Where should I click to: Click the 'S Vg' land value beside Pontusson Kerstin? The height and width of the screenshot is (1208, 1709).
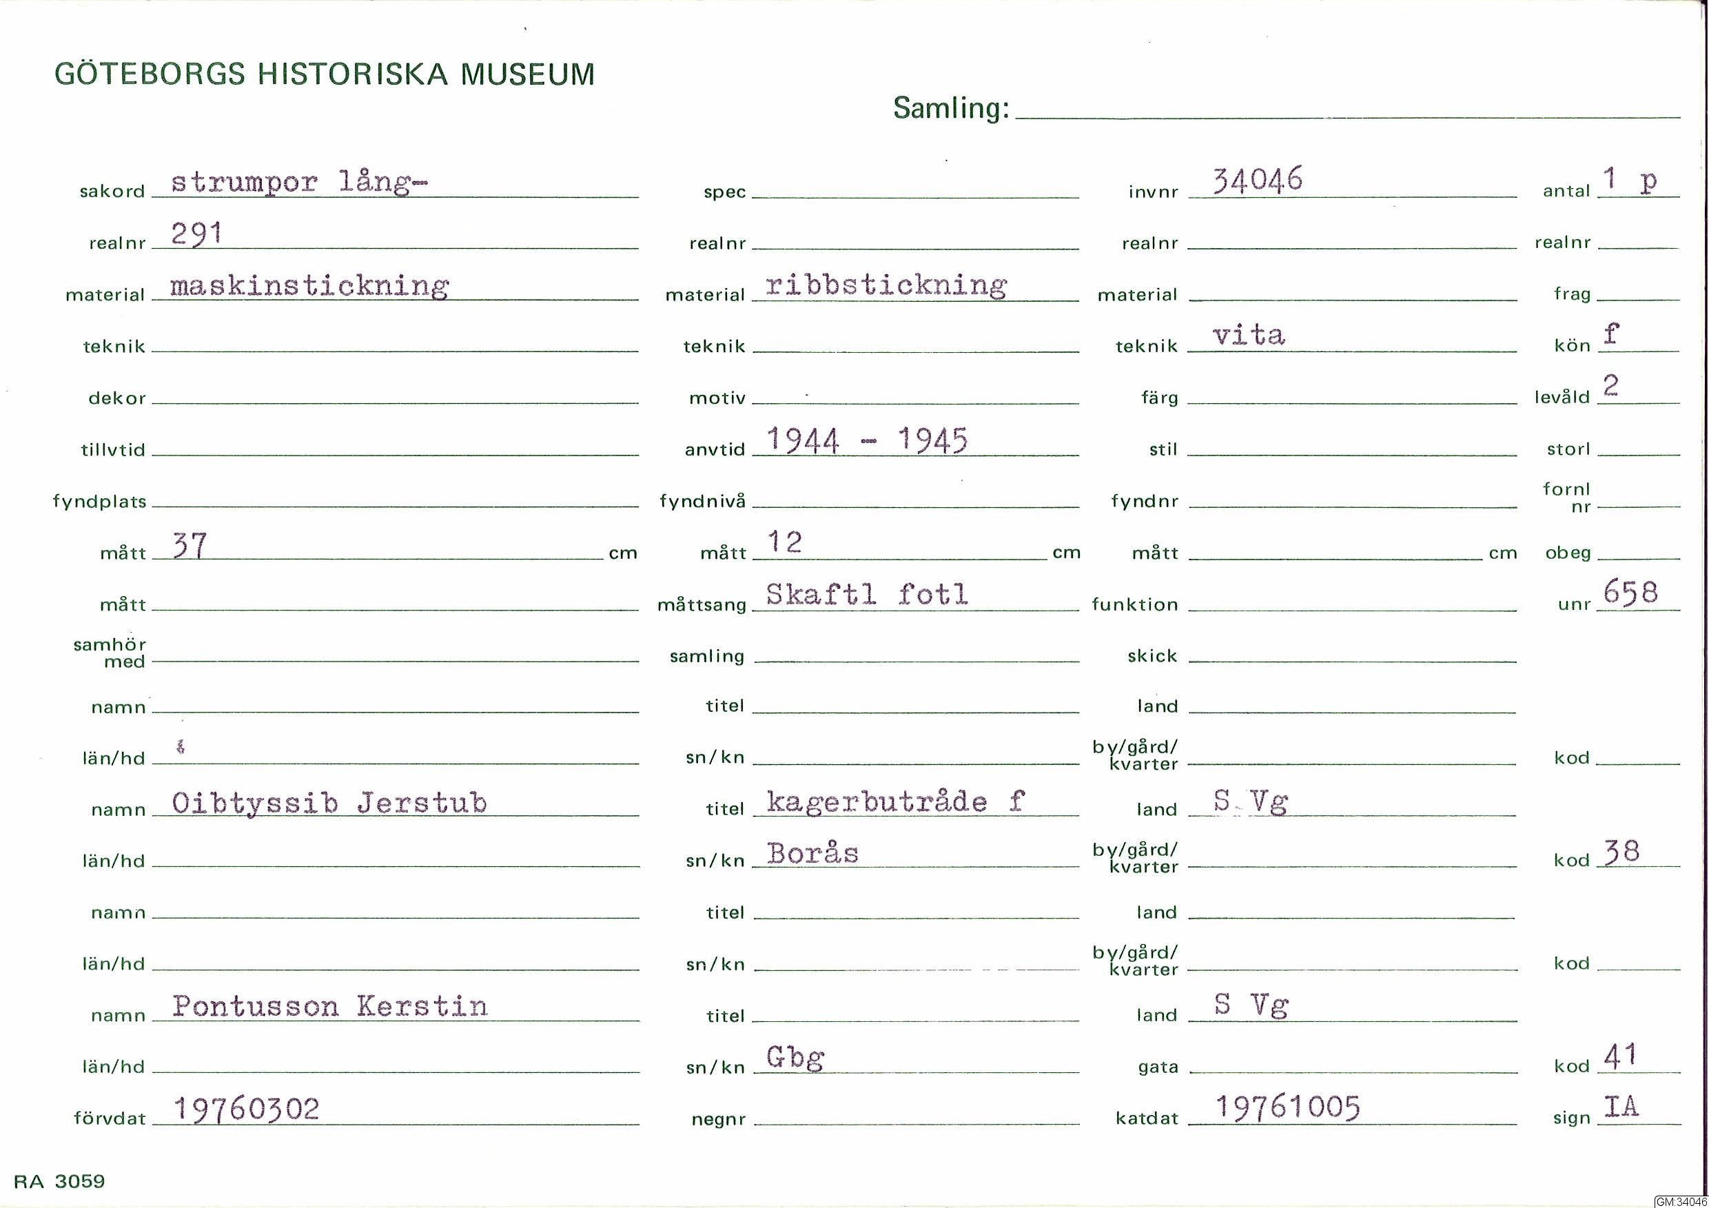(x=1251, y=1005)
